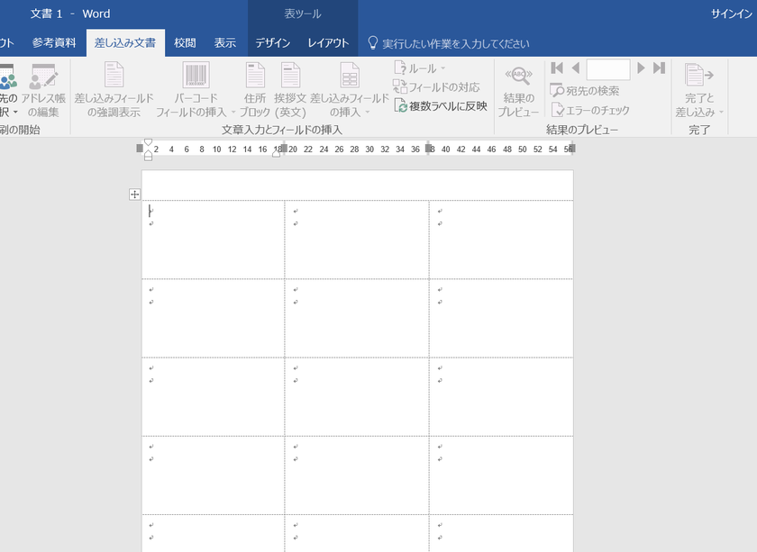Insert a barcode field via バーコードフィールドの挿入
Viewport: 757px width, 552px height.
click(196, 91)
